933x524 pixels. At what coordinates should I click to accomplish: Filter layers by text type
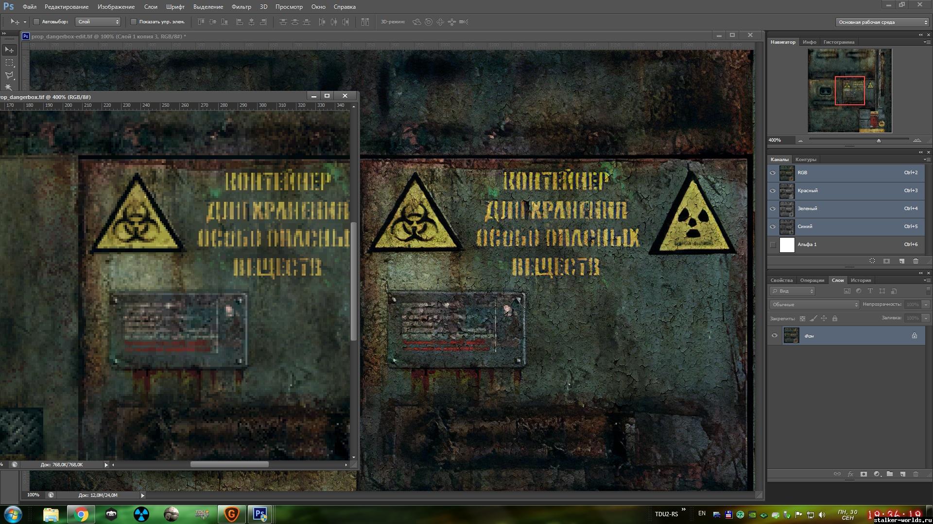coord(870,291)
